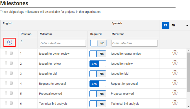Check the box for Request for proposal
The width and height of the screenshot is (190, 109).
pyautogui.click(x=11, y=83)
